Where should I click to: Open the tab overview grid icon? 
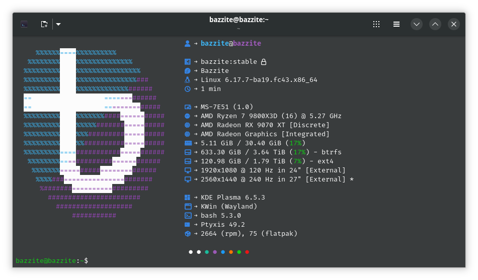pos(376,24)
